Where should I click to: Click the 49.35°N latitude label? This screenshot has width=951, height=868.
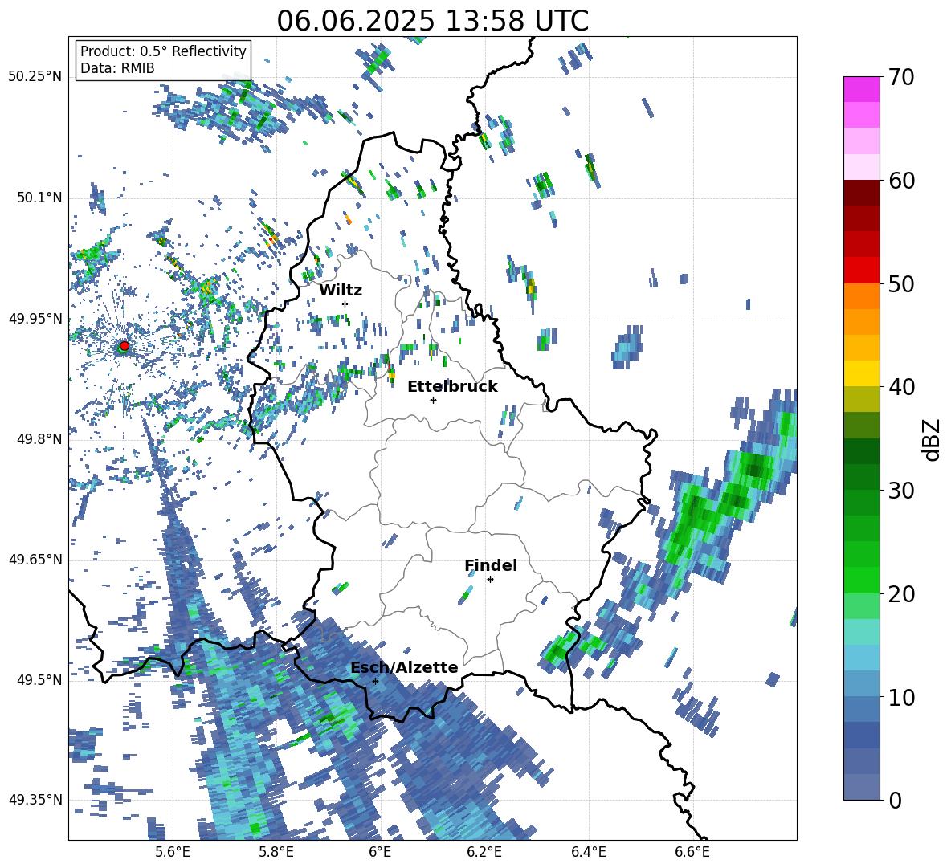35,800
